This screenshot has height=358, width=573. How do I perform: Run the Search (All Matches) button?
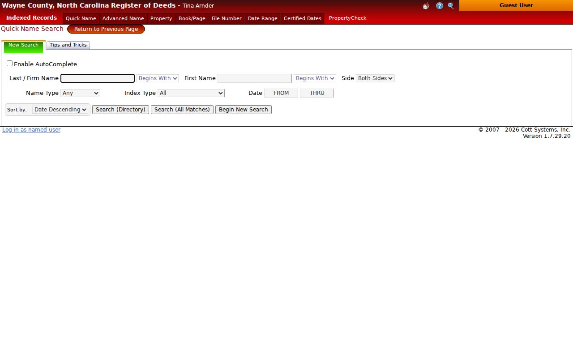coord(182,110)
